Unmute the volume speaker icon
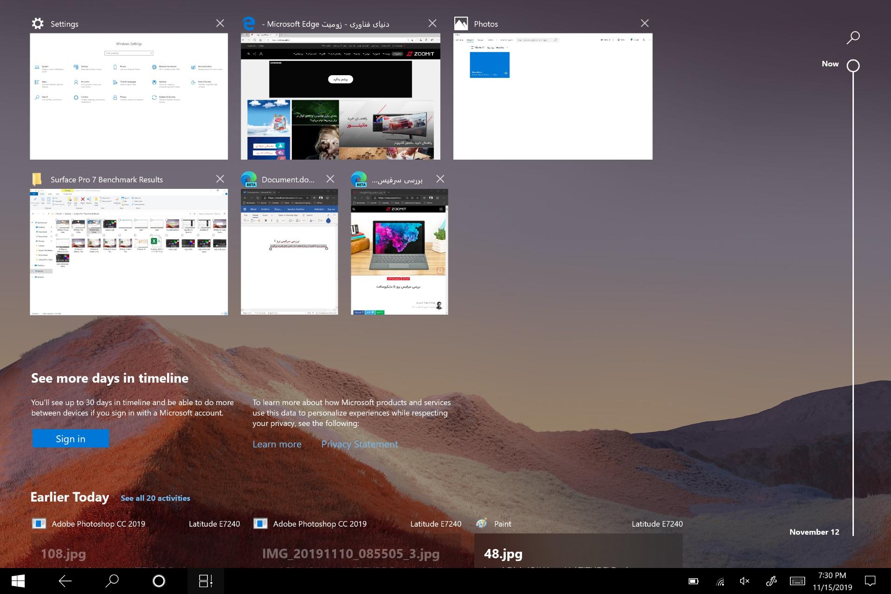 tap(744, 581)
